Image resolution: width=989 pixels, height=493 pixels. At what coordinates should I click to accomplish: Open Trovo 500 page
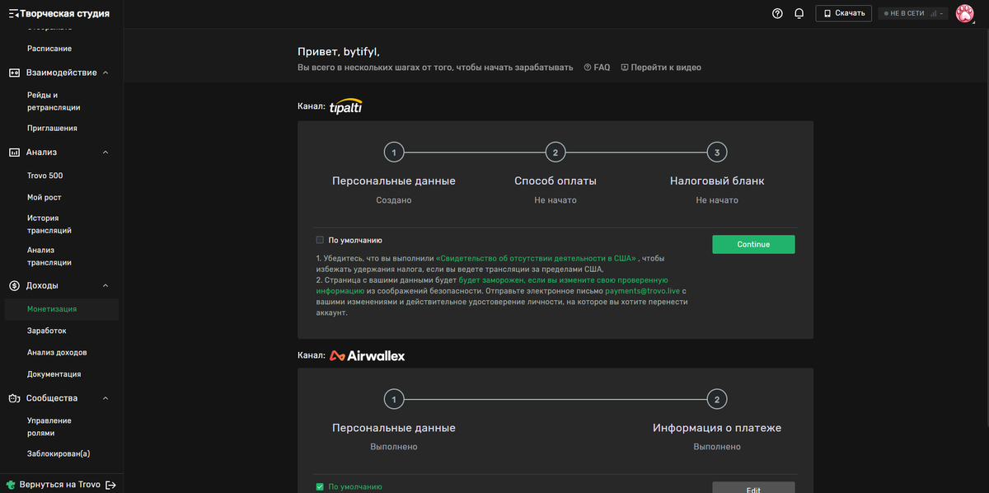tap(45, 176)
